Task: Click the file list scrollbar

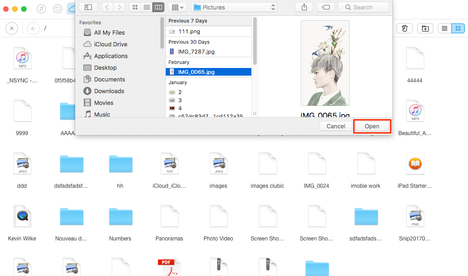Action: coord(254,41)
